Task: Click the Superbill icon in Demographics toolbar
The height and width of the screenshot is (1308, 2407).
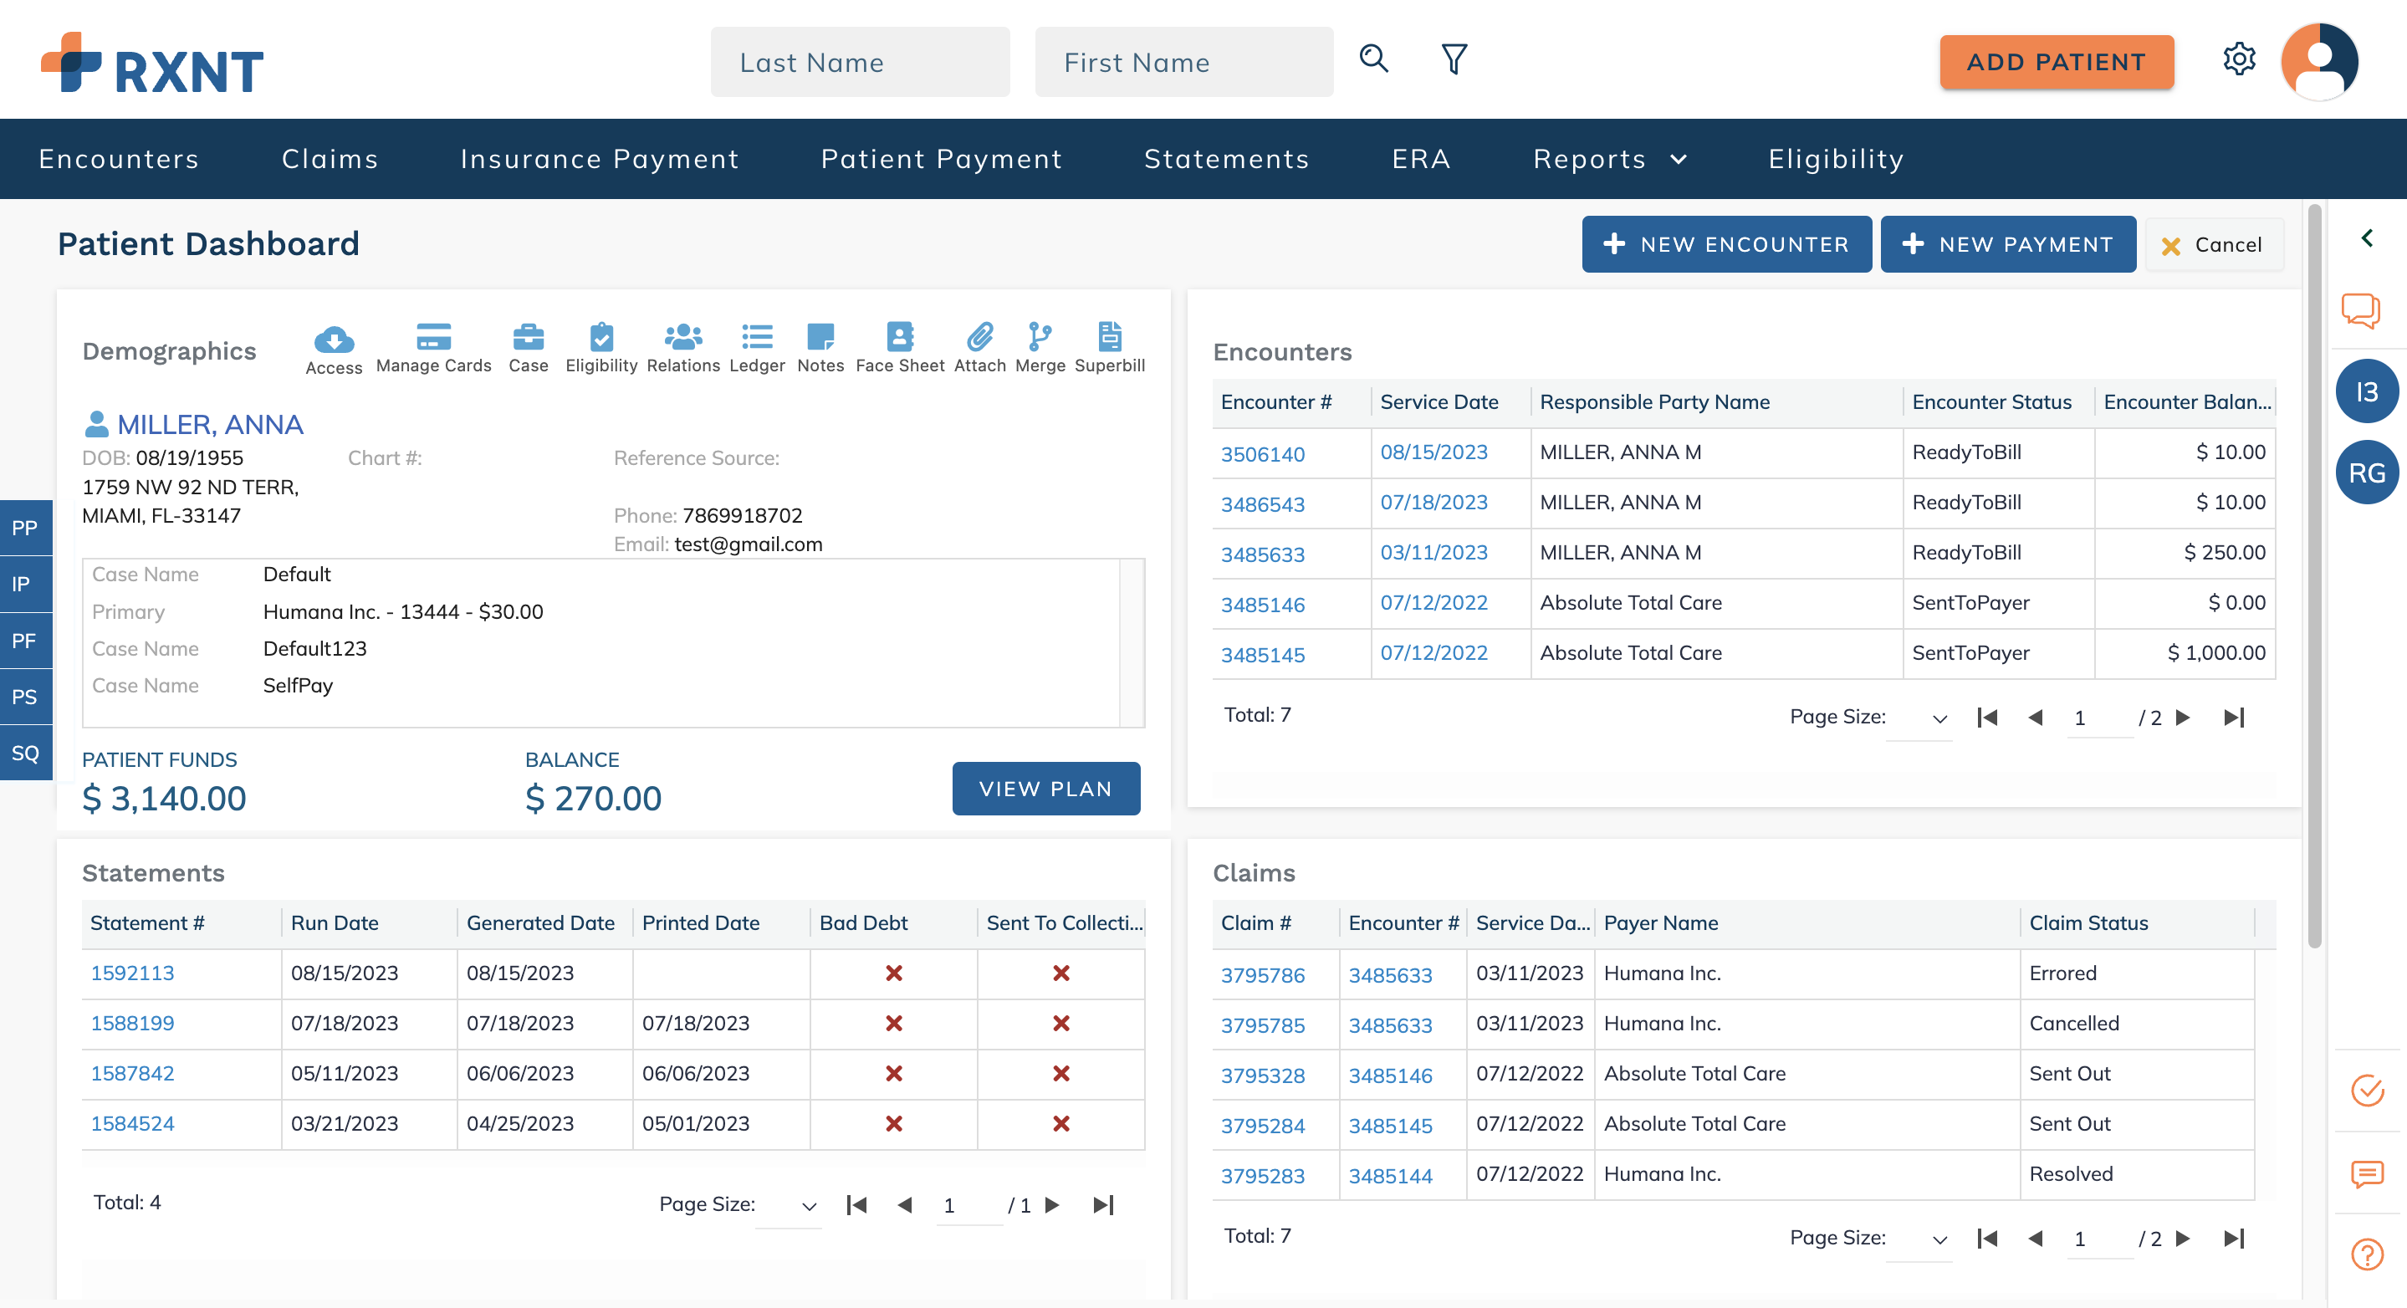Action: tap(1109, 338)
